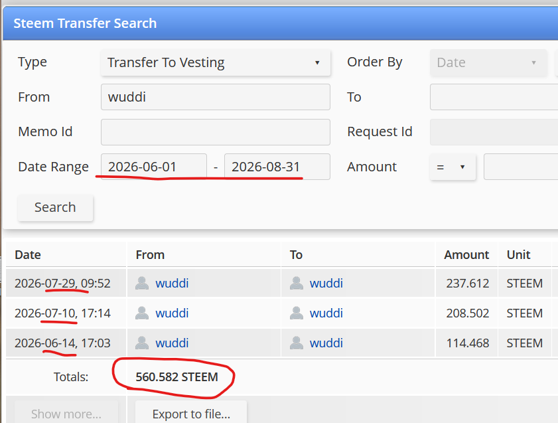Screen dimensions: 558x423
Task: Click the Search button
Action: pyautogui.click(x=55, y=208)
